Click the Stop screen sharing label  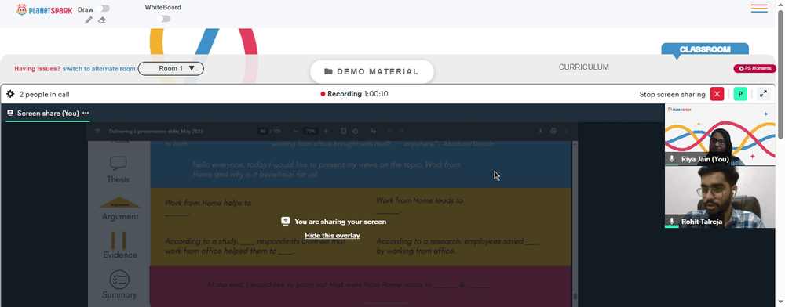click(x=672, y=94)
